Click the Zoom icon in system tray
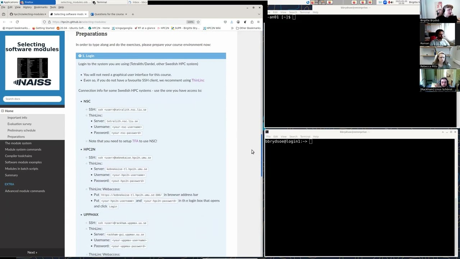This screenshot has height=259, width=460. click(385, 2)
